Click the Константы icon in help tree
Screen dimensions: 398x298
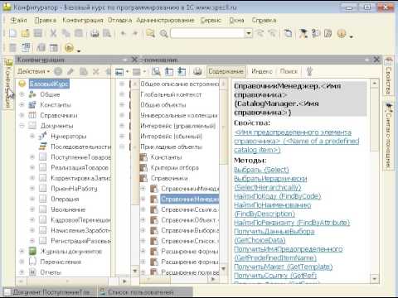pyautogui.click(x=143, y=157)
